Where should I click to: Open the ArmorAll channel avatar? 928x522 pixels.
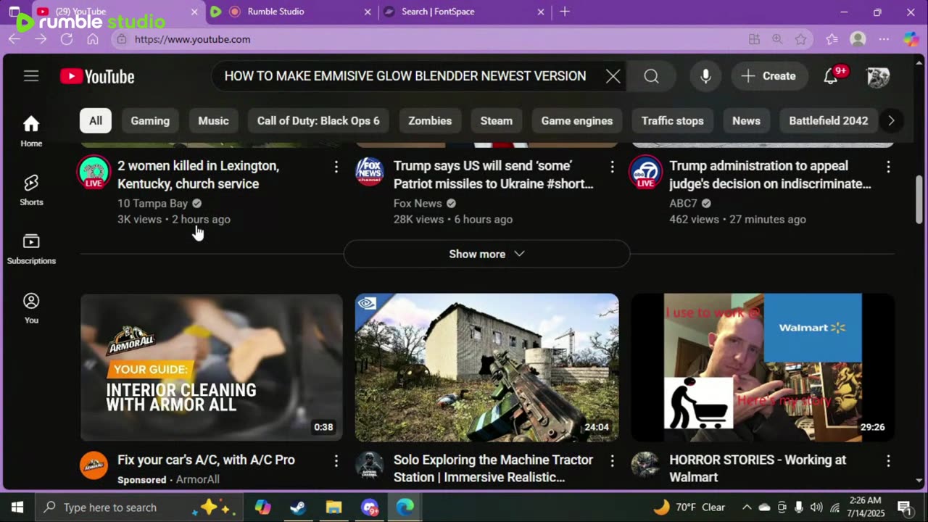[x=94, y=465]
